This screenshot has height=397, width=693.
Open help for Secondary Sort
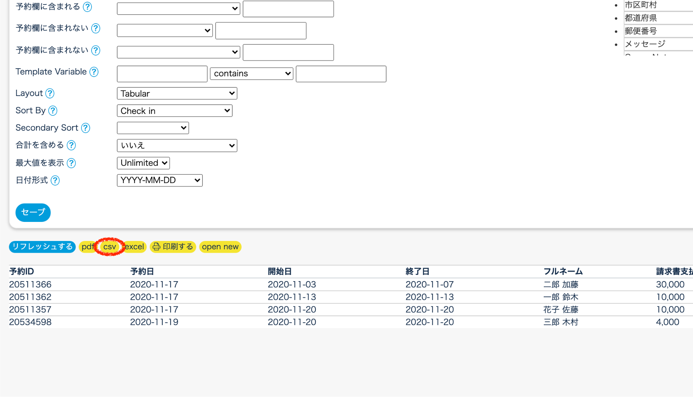pos(86,128)
